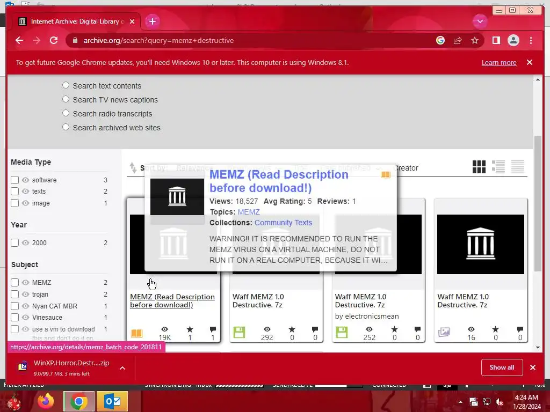
Task: Expand WinXP.Horror download options chevron
Action: click(x=122, y=368)
